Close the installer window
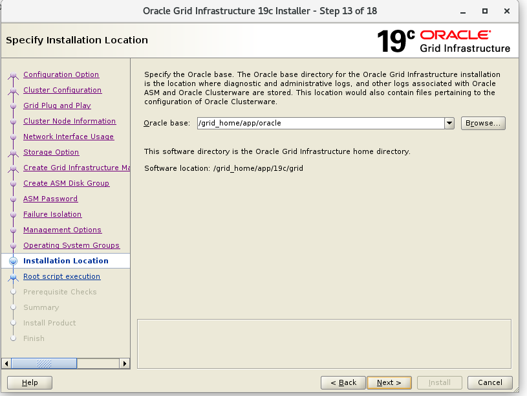 tap(507, 11)
